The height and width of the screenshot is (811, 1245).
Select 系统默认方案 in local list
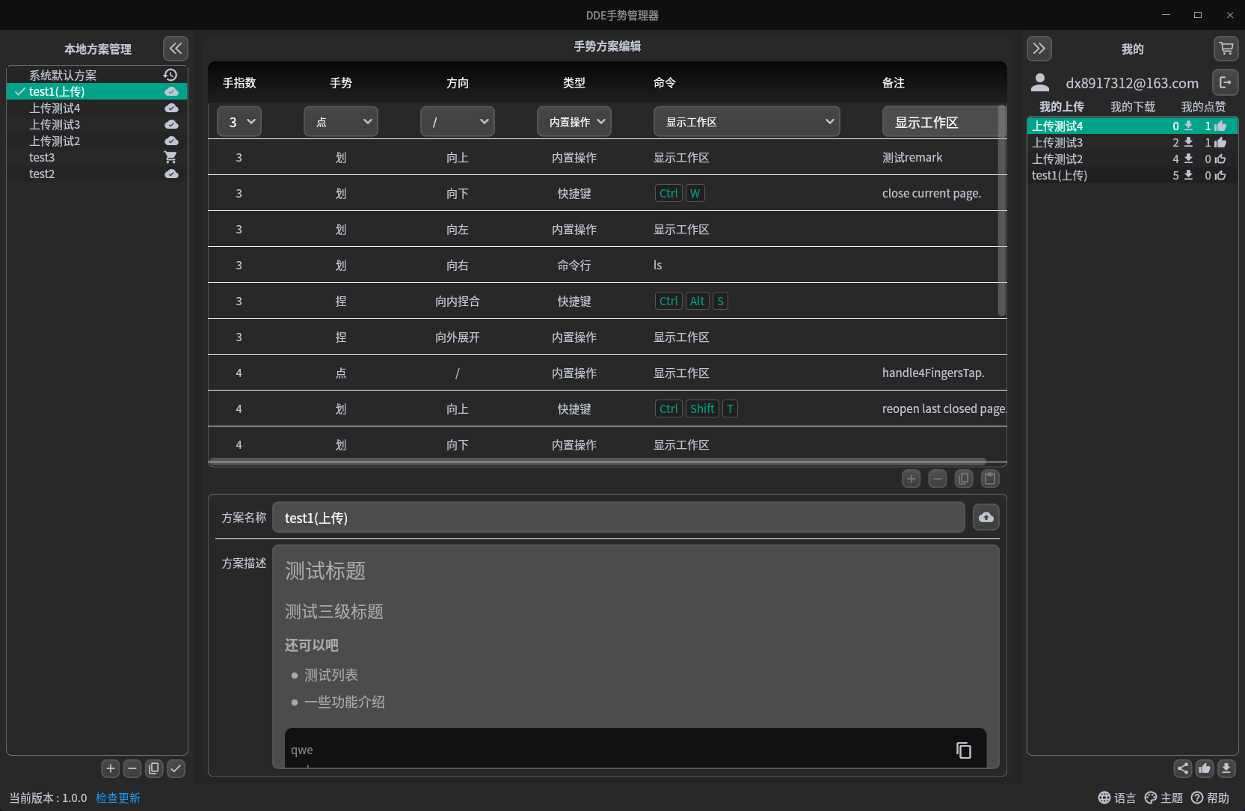(96, 75)
